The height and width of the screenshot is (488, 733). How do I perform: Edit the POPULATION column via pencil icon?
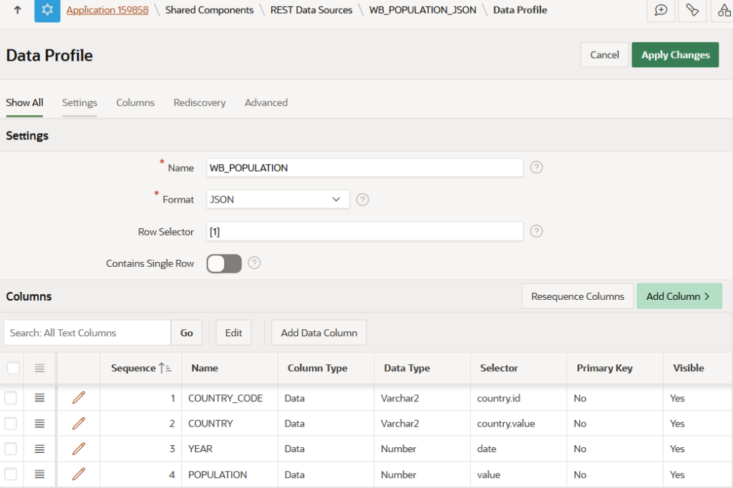click(79, 474)
